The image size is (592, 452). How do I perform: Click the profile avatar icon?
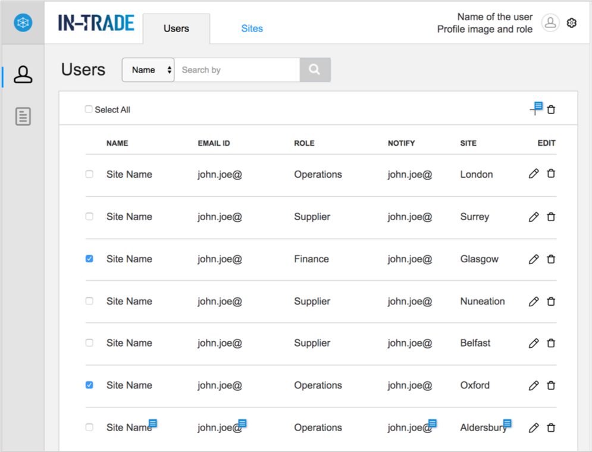coord(550,23)
